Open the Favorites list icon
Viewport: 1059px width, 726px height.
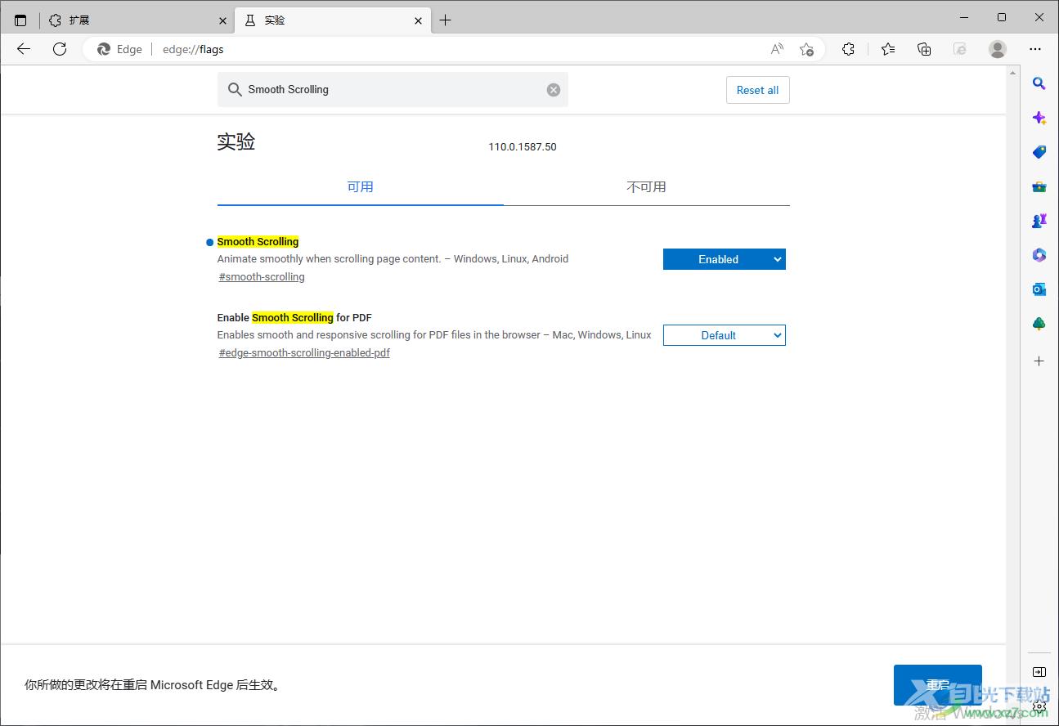[888, 49]
